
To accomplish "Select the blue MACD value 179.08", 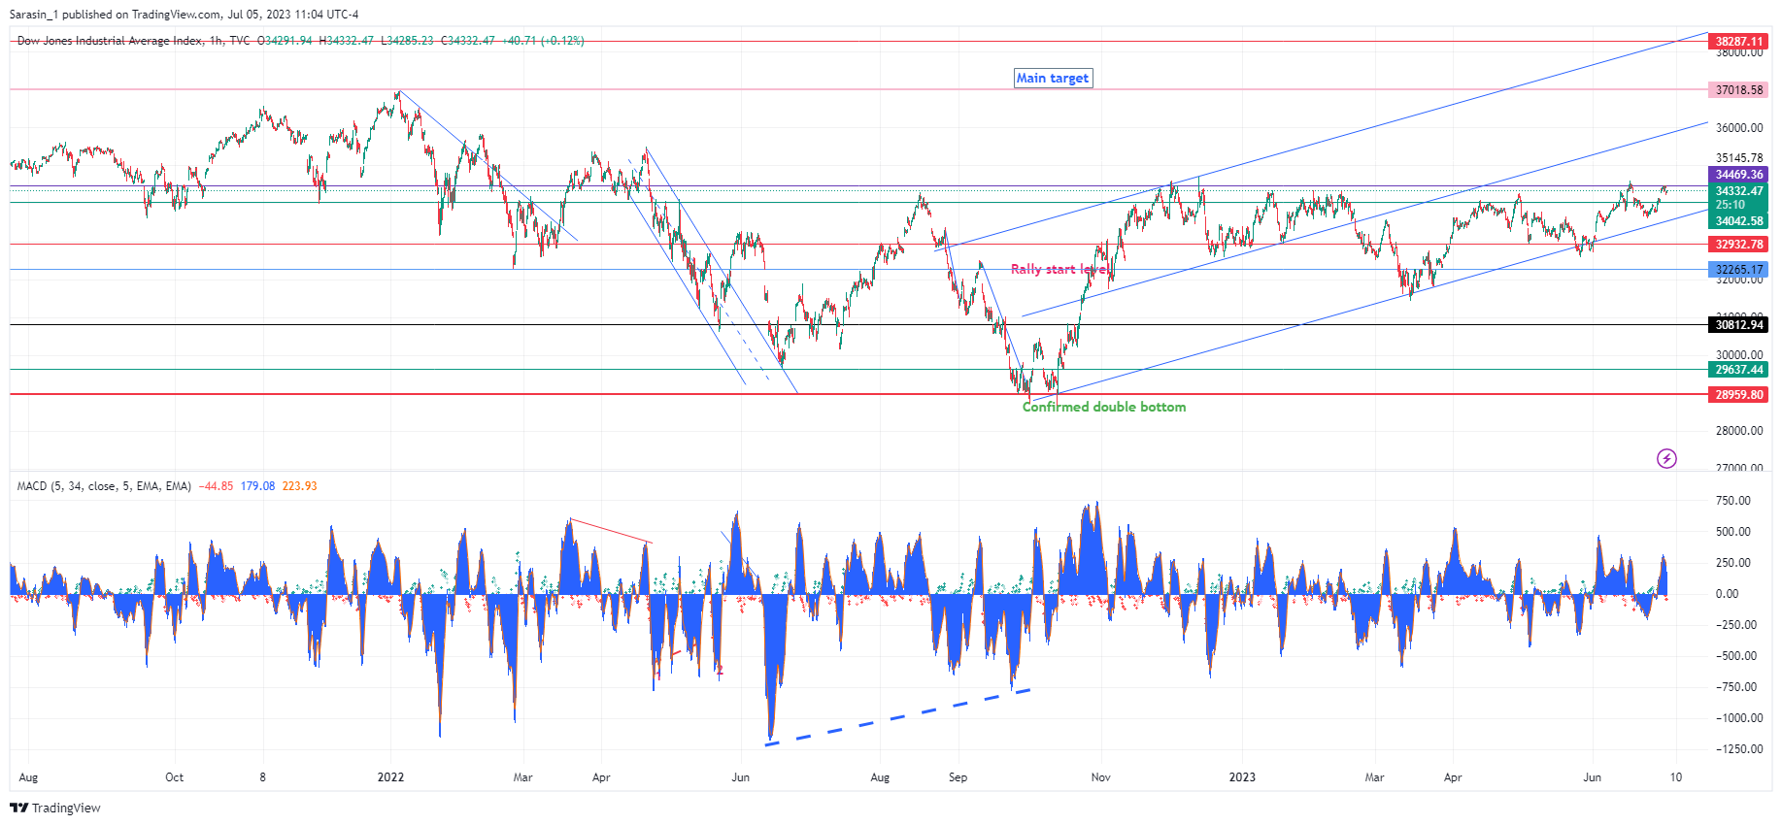I will [x=257, y=486].
